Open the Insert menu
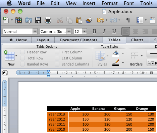The width and height of the screenshot is (157, 133). [89, 3]
